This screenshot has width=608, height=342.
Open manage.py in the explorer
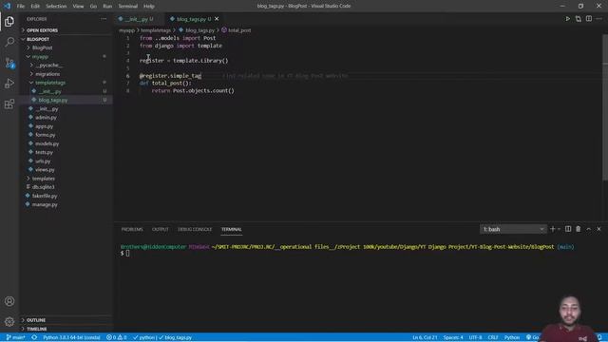tap(66, 204)
